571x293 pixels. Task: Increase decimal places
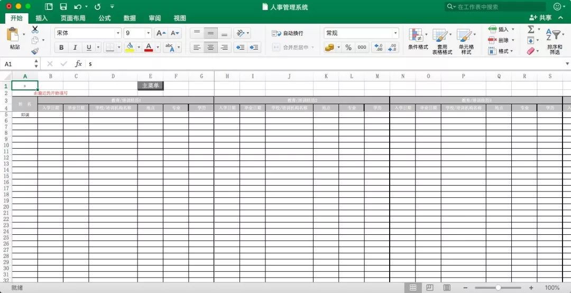(379, 48)
